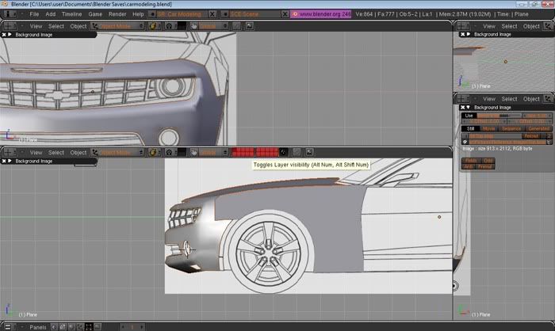Delete scene with X beside SCE:Scene
The height and width of the screenshot is (331, 555).
pos(285,14)
